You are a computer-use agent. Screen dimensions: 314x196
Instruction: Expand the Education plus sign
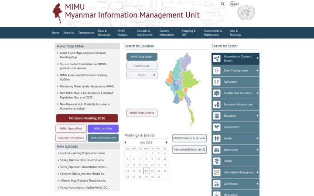click(x=257, y=115)
